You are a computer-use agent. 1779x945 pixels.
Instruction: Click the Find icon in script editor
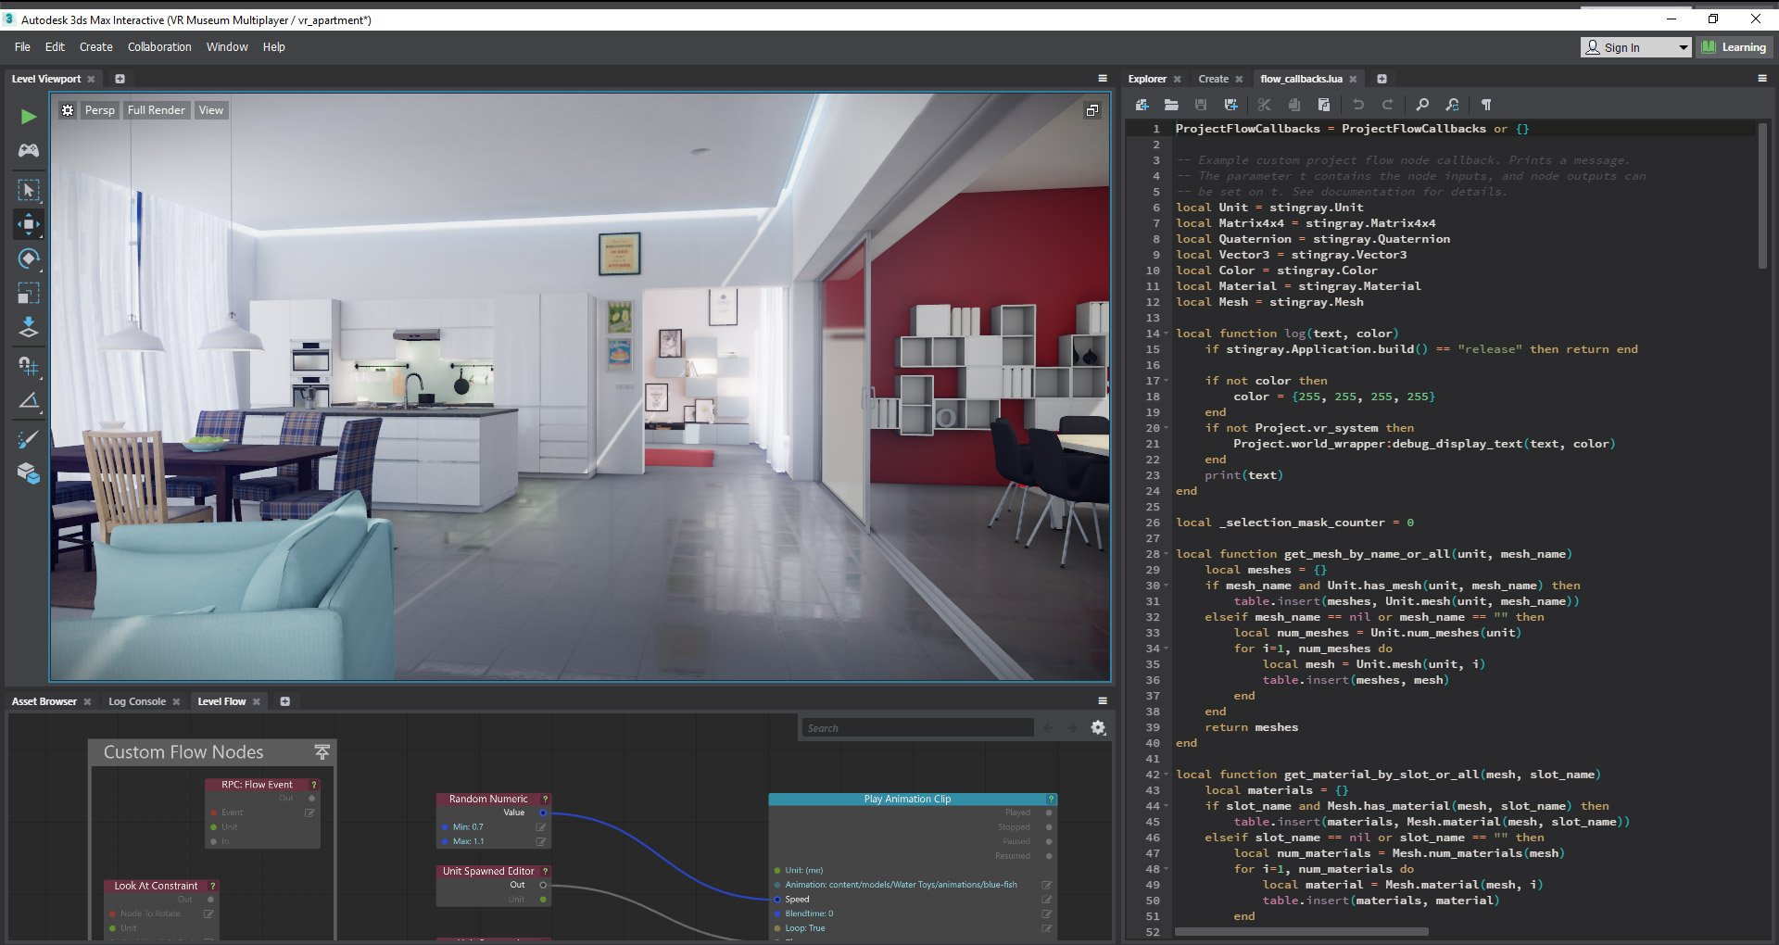1423,105
